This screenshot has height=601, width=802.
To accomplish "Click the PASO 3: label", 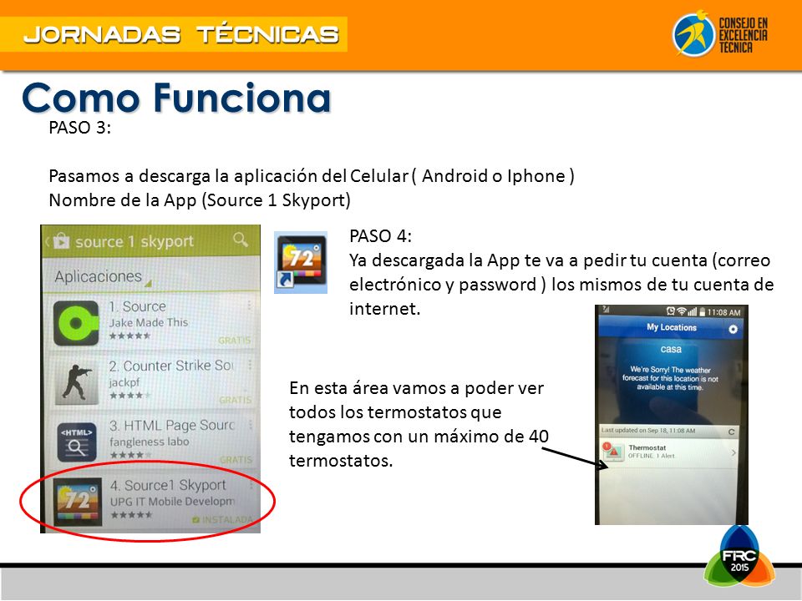I will [x=80, y=127].
